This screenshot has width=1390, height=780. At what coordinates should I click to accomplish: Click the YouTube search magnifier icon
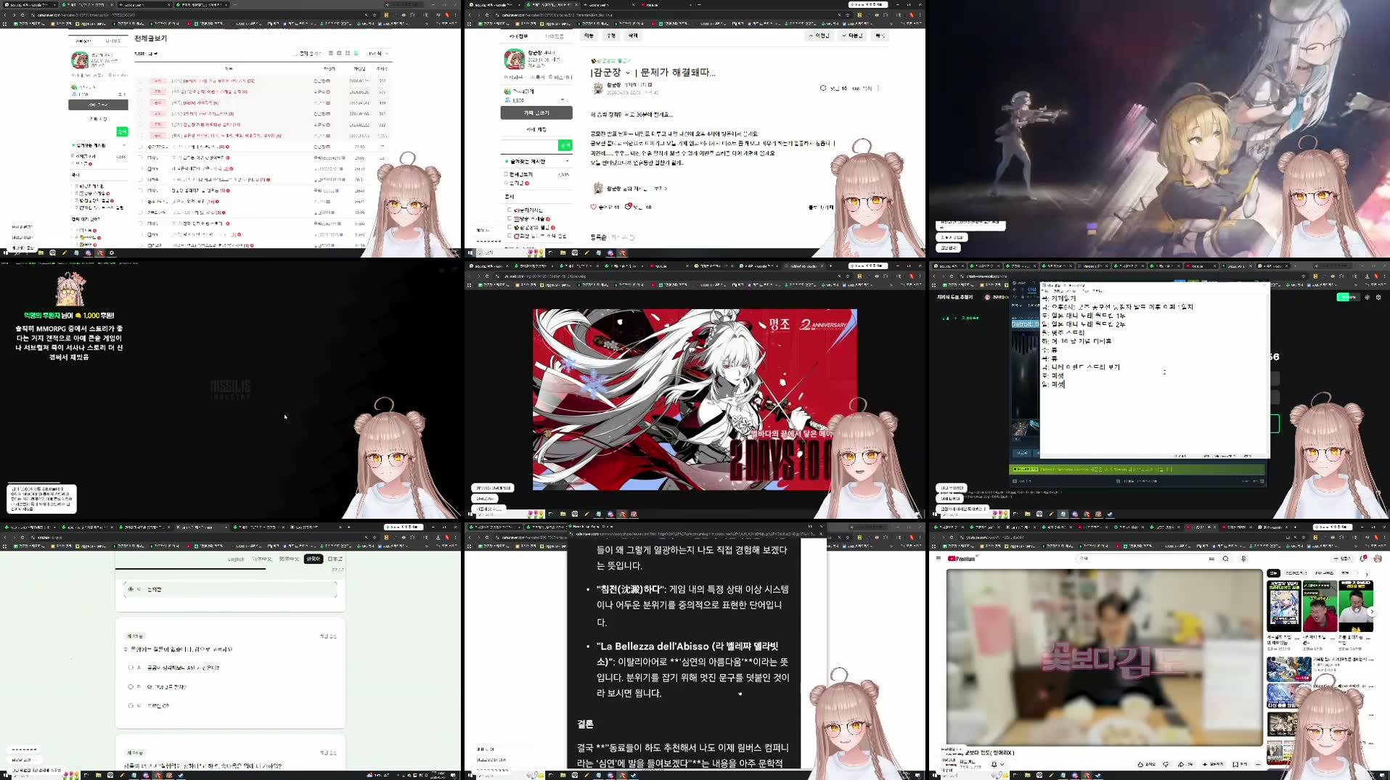coord(1226,559)
